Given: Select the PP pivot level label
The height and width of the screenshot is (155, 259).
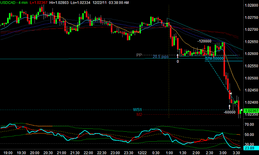Looking at the screenshot, I should [139, 55].
